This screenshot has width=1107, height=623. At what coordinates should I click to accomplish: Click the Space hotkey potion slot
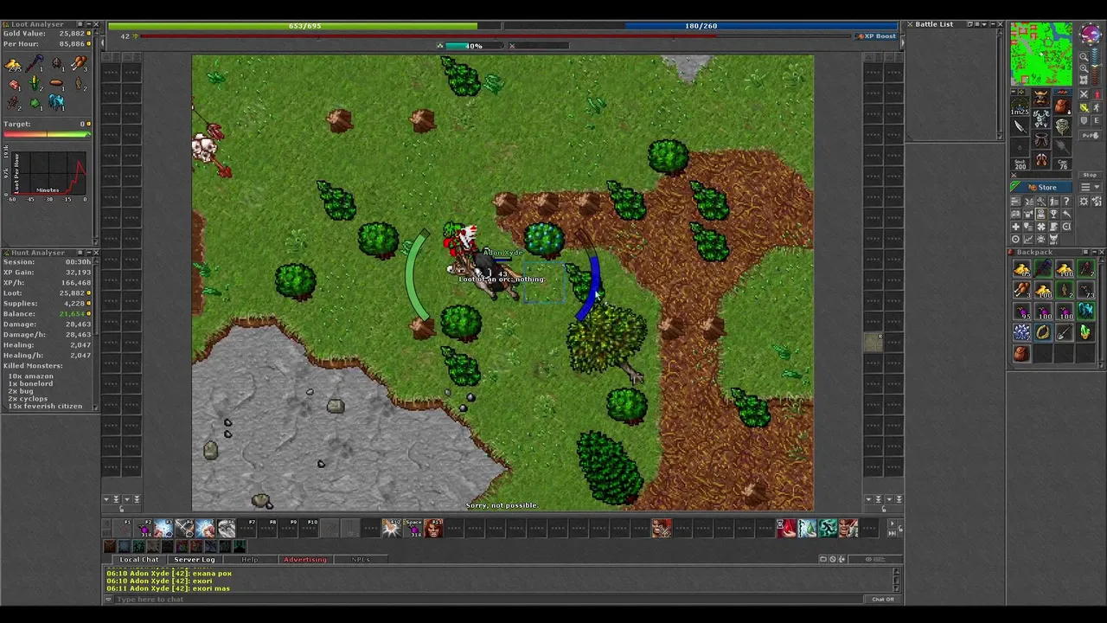(413, 528)
